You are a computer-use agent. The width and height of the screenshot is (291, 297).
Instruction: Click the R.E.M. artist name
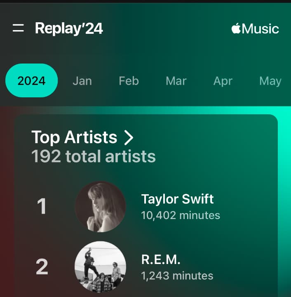(161, 260)
